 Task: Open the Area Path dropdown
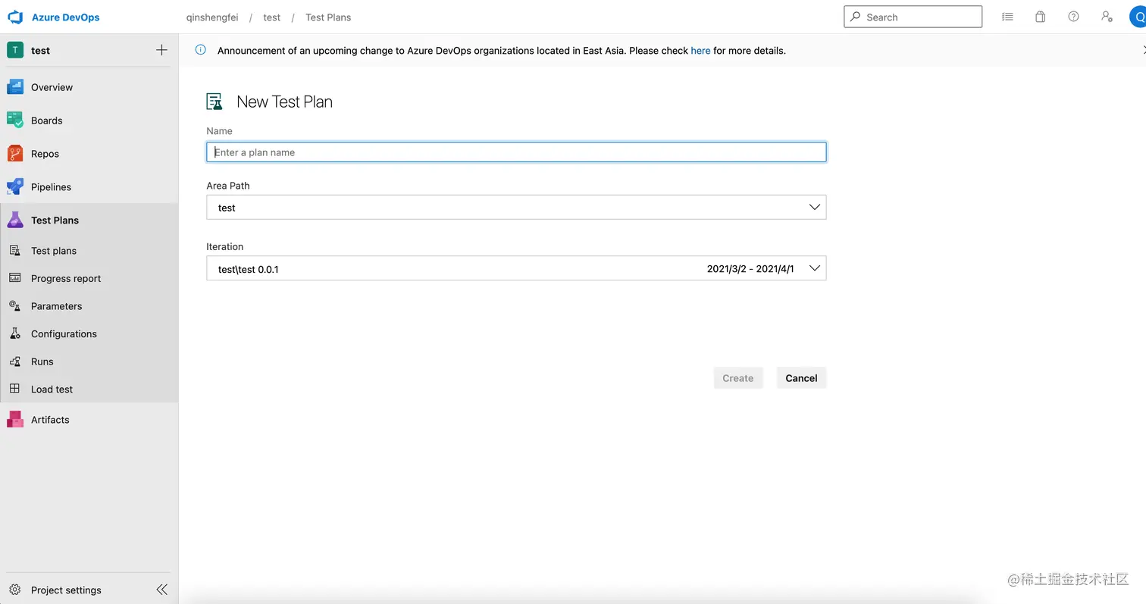pyautogui.click(x=516, y=207)
